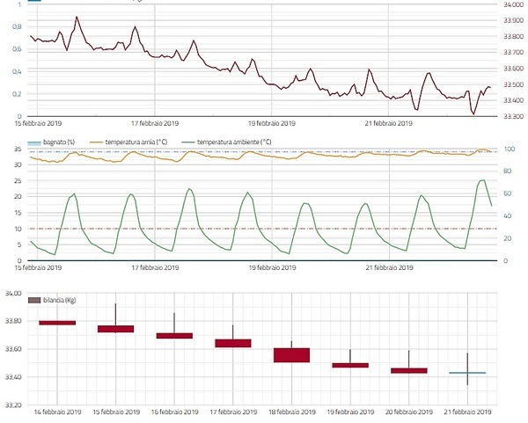Select the 17 febbraio 2019 candlestick bar

click(x=233, y=343)
